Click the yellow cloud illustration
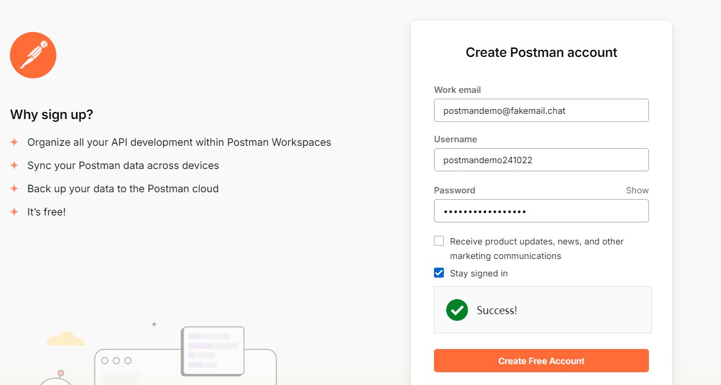The image size is (721, 385). tap(66, 339)
